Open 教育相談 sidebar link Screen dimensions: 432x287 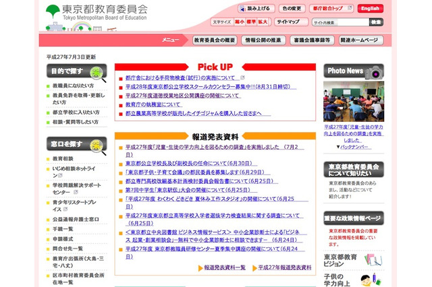coord(63,158)
